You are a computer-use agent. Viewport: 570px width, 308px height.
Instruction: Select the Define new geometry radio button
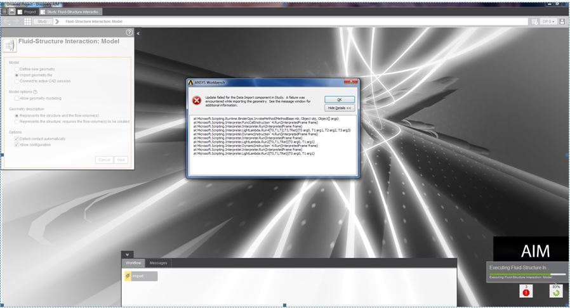tap(17, 69)
